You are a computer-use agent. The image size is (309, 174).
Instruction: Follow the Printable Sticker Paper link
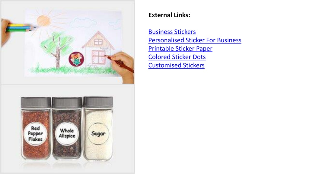180,49
